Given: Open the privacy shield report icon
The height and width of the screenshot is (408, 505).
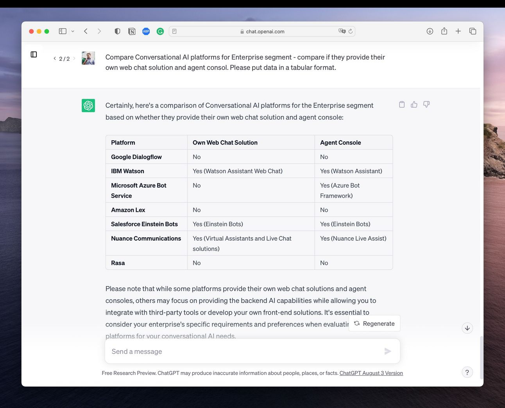Looking at the screenshot, I should coord(117,31).
